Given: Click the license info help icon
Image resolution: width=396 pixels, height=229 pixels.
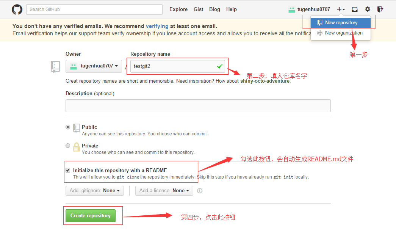Looking at the screenshot, I should [200, 191].
